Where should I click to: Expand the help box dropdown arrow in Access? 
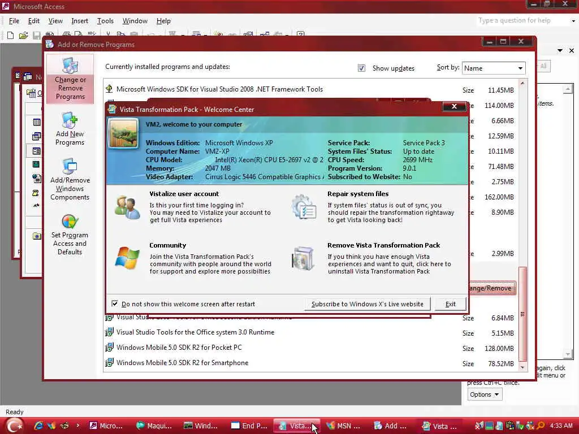point(573,21)
